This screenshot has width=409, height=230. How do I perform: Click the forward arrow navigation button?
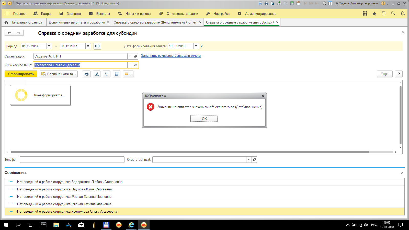click(x=19, y=33)
